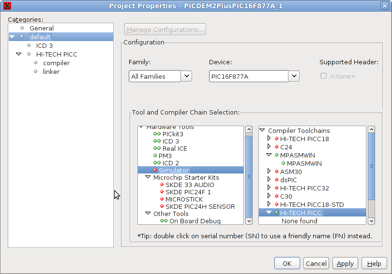
Task: Click the Apply button
Action: pos(345,263)
